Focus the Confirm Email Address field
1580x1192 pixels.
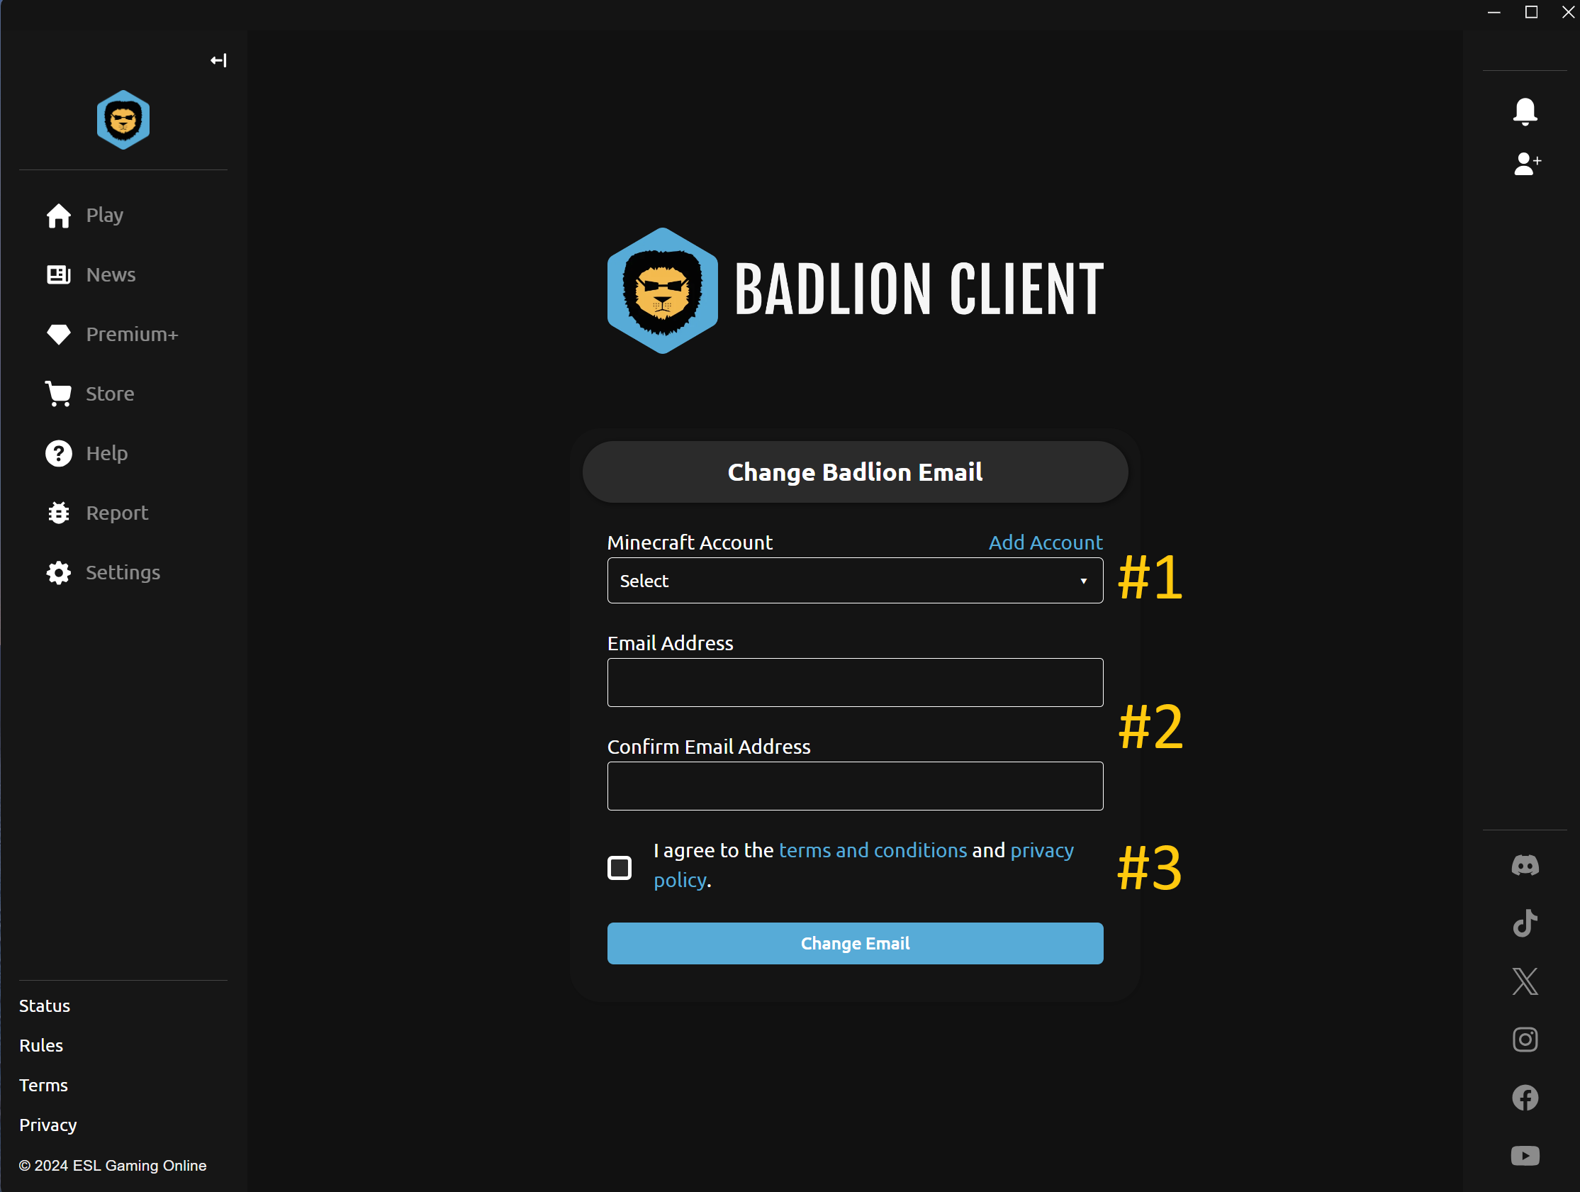pyautogui.click(x=855, y=786)
